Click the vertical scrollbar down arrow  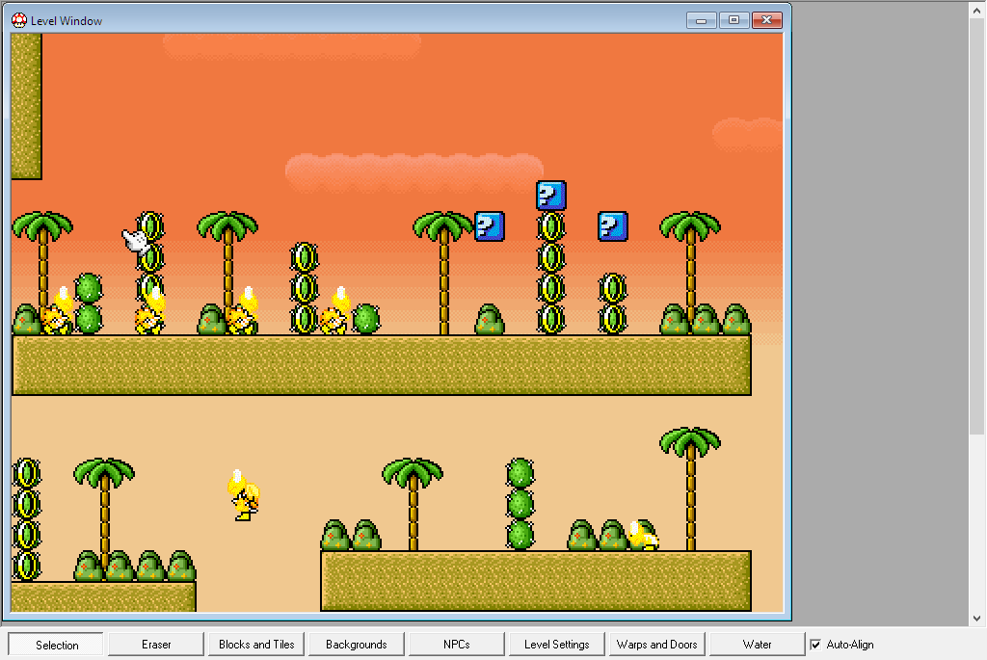977,619
